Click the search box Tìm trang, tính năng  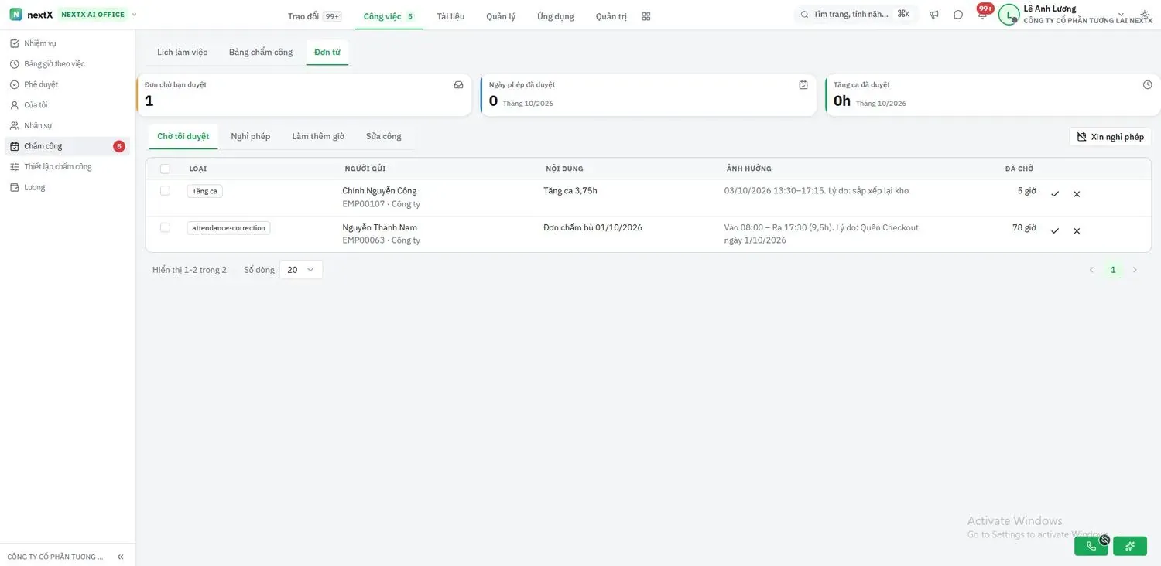(x=854, y=15)
